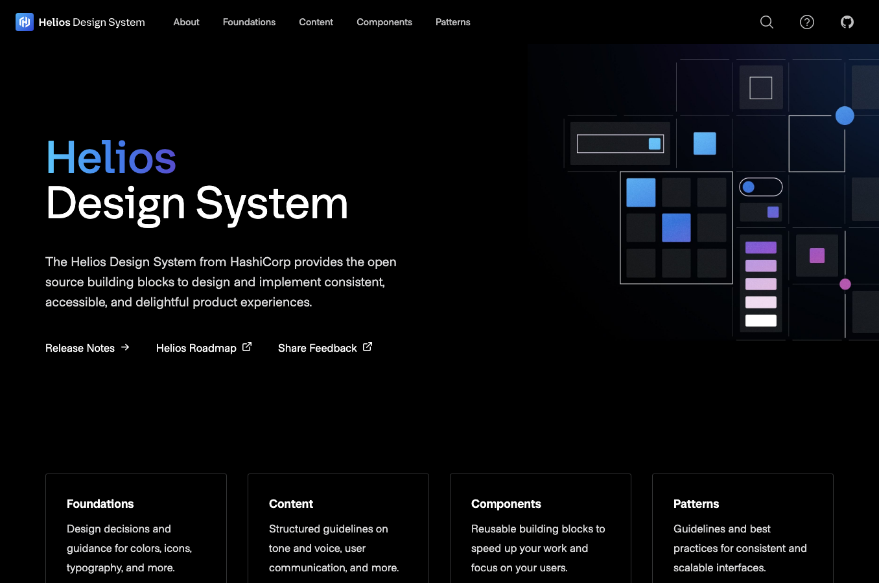Select Foundations in the top navigation
This screenshot has width=879, height=583.
249,21
